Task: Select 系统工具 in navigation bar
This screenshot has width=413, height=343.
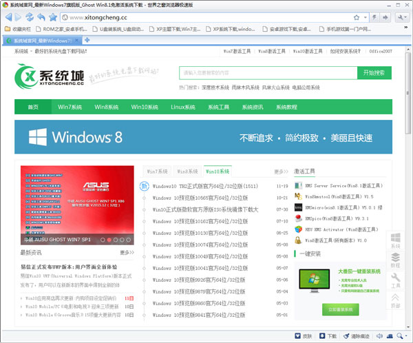Action: pyautogui.click(x=218, y=107)
